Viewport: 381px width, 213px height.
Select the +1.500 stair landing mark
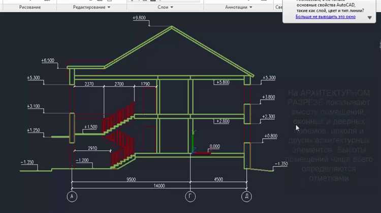[x=89, y=126]
